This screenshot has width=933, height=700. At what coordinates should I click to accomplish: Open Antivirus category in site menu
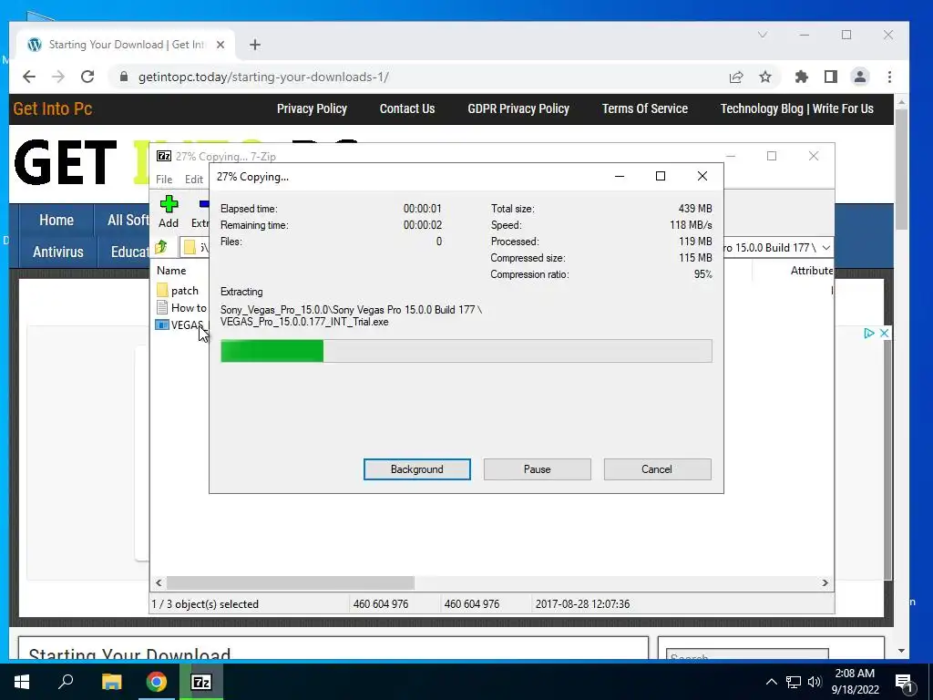click(x=57, y=252)
